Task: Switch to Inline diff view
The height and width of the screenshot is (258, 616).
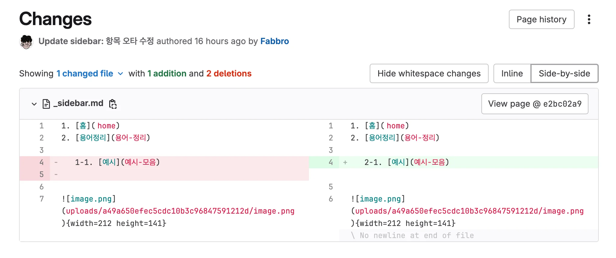Action: [512, 73]
